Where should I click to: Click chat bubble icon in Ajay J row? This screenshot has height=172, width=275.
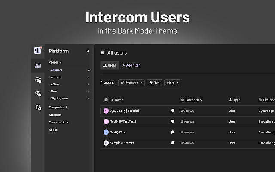pyautogui.click(x=173, y=111)
